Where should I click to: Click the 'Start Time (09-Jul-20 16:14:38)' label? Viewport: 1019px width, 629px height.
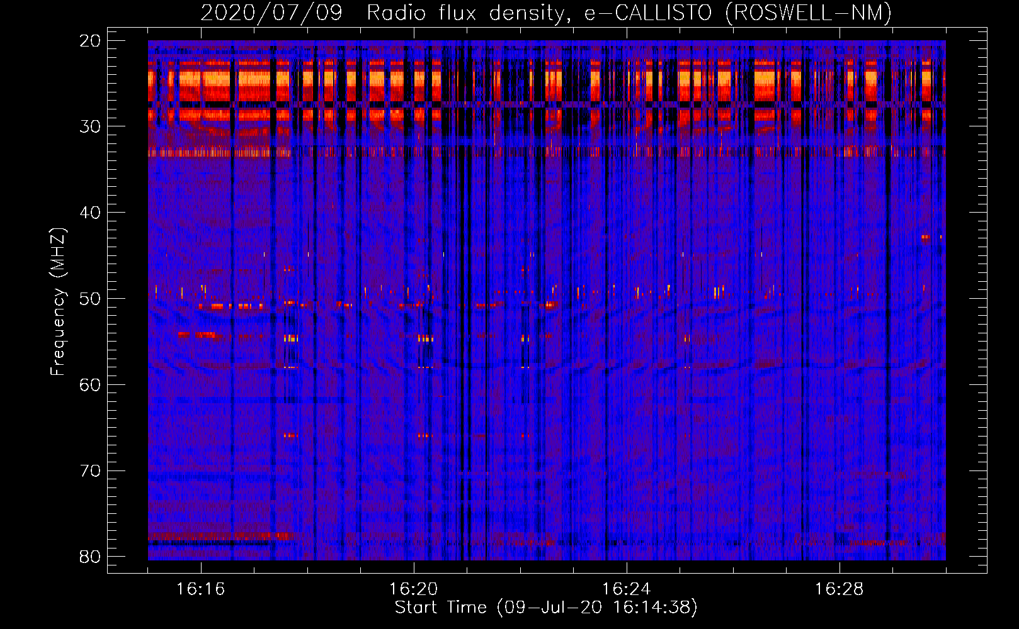(x=546, y=608)
